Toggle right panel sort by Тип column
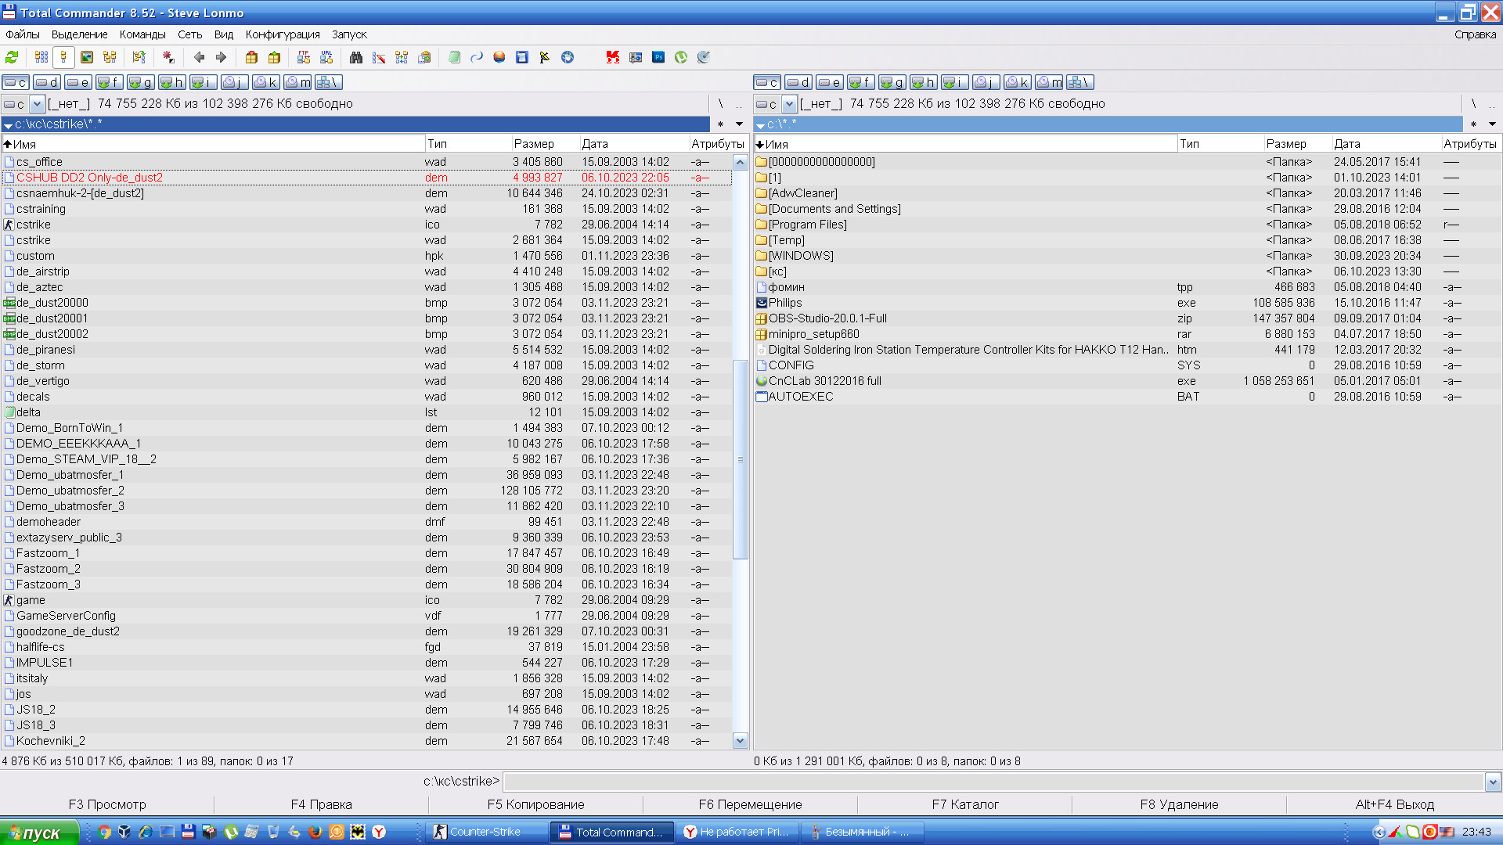Viewport: 1503px width, 845px height. click(x=1220, y=144)
